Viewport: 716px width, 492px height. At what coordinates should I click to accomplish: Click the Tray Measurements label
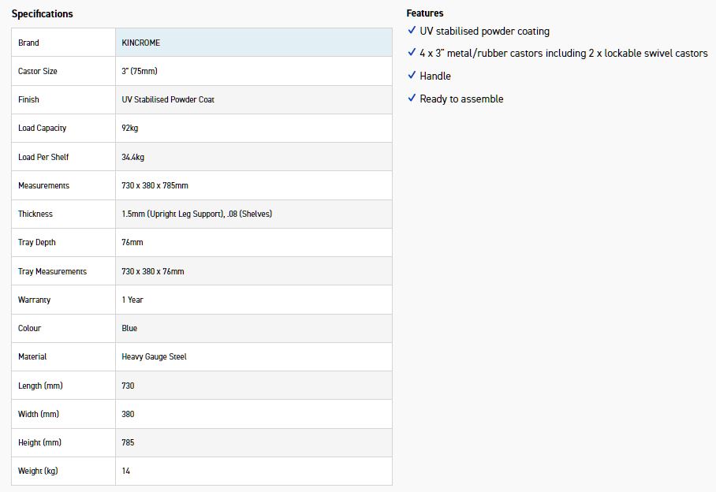click(x=52, y=271)
